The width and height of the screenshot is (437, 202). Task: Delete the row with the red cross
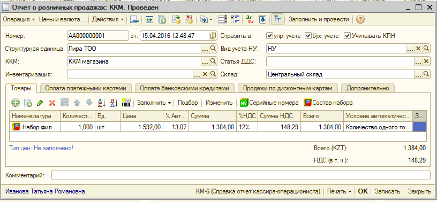(x=52, y=103)
